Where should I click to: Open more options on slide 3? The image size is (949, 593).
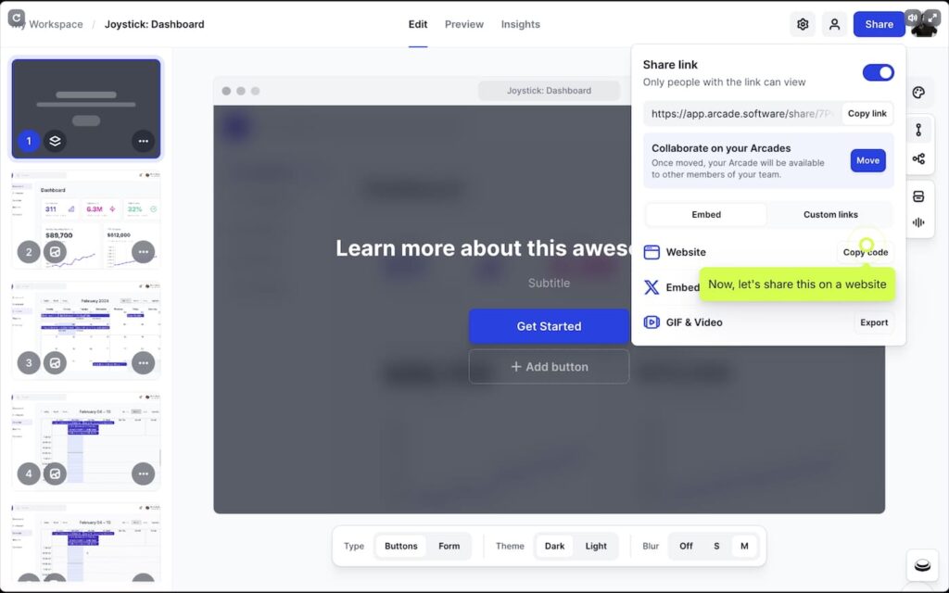click(x=144, y=363)
